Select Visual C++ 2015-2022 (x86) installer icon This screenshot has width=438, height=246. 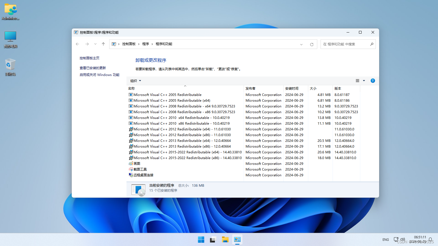[131, 158]
